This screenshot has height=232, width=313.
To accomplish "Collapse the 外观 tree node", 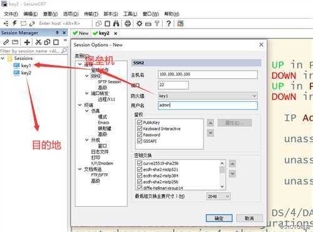I will (86, 140).
